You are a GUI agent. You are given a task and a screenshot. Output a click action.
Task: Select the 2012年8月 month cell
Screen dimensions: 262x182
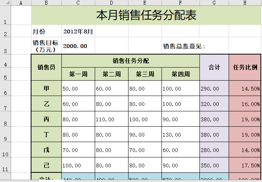78,31
